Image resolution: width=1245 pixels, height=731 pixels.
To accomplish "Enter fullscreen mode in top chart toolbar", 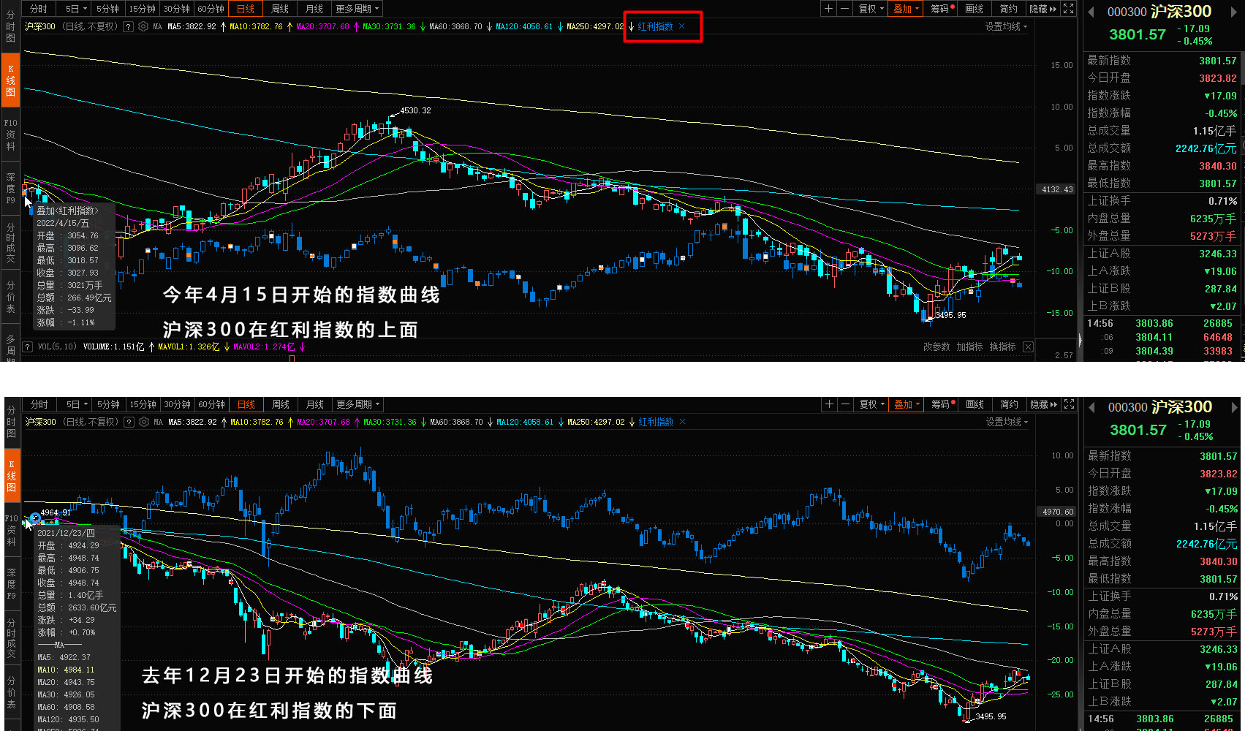I will click(x=1068, y=9).
